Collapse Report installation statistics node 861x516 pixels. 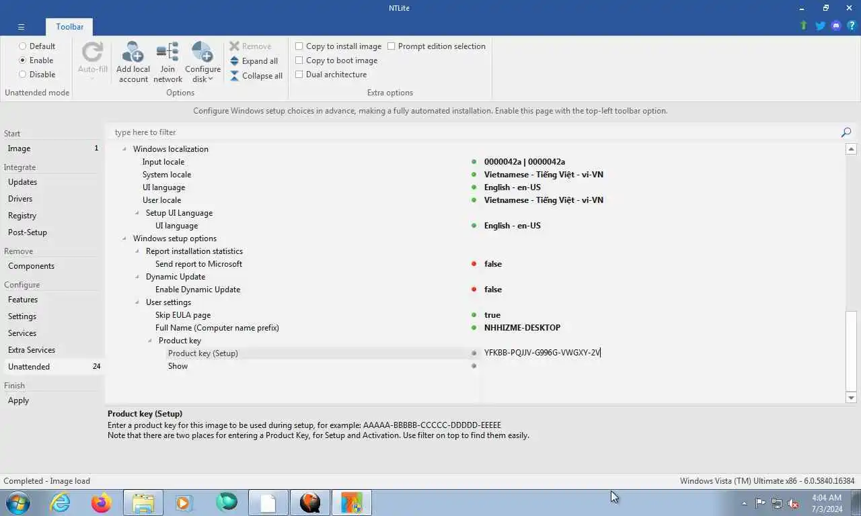[x=137, y=251]
